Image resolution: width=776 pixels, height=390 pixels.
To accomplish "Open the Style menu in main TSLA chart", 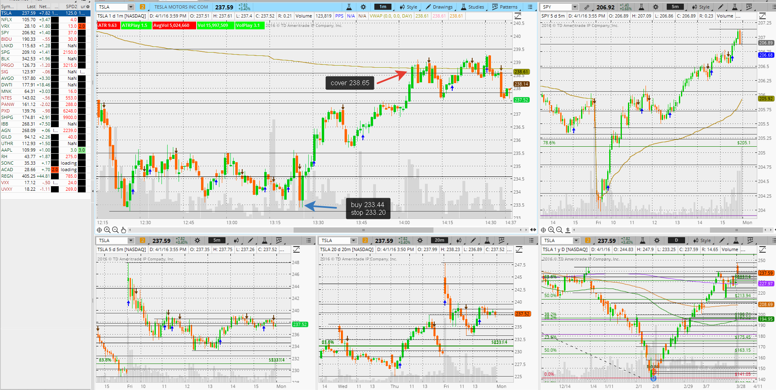I will tap(408, 7).
